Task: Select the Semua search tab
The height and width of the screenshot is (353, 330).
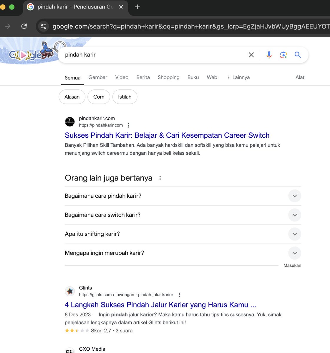Action: (72, 78)
